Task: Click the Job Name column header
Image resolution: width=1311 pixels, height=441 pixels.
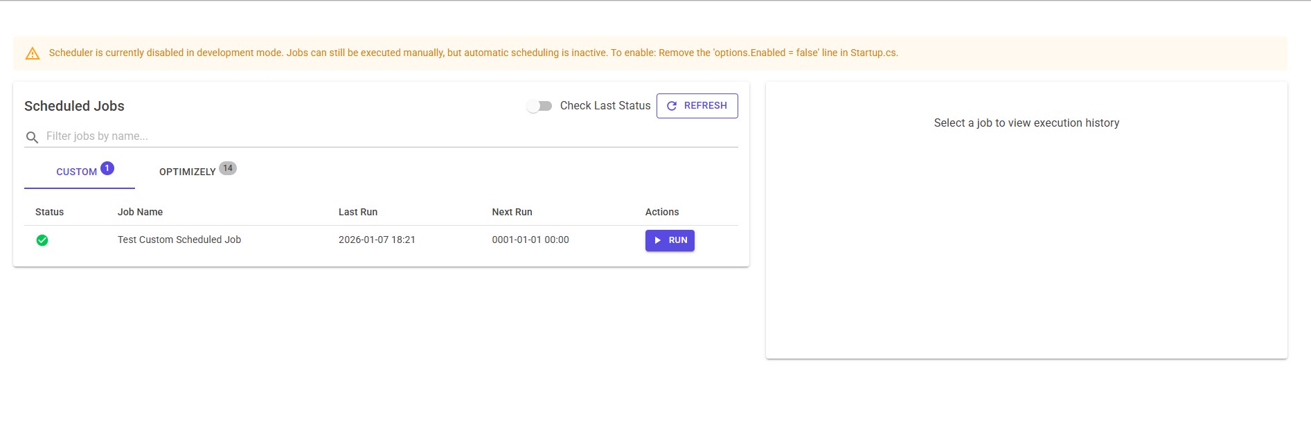Action: 140,212
